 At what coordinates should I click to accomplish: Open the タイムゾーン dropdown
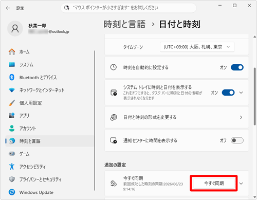coord(197,47)
